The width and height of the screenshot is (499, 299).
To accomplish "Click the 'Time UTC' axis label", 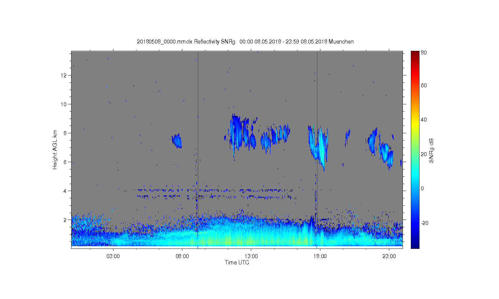I will click(x=237, y=262).
